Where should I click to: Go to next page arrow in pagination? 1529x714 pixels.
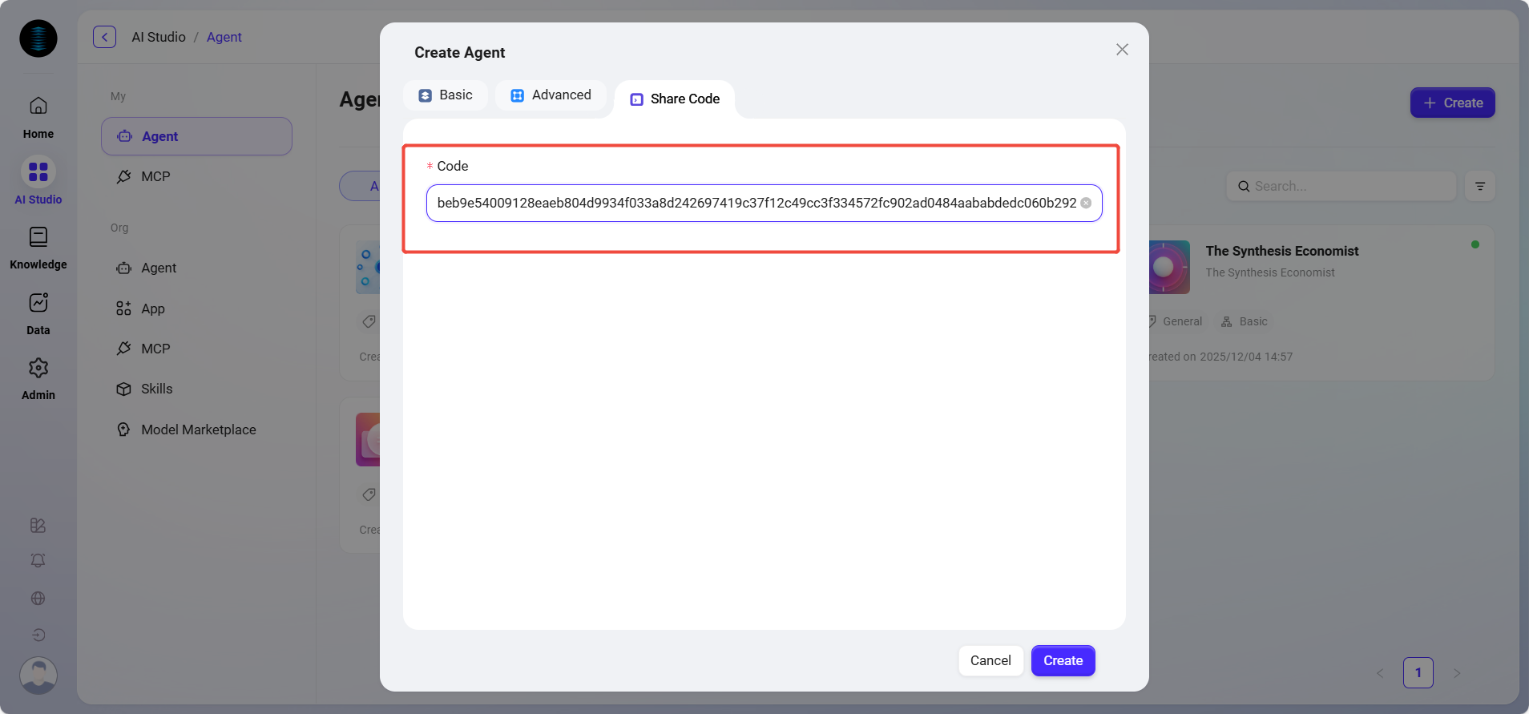1457,673
